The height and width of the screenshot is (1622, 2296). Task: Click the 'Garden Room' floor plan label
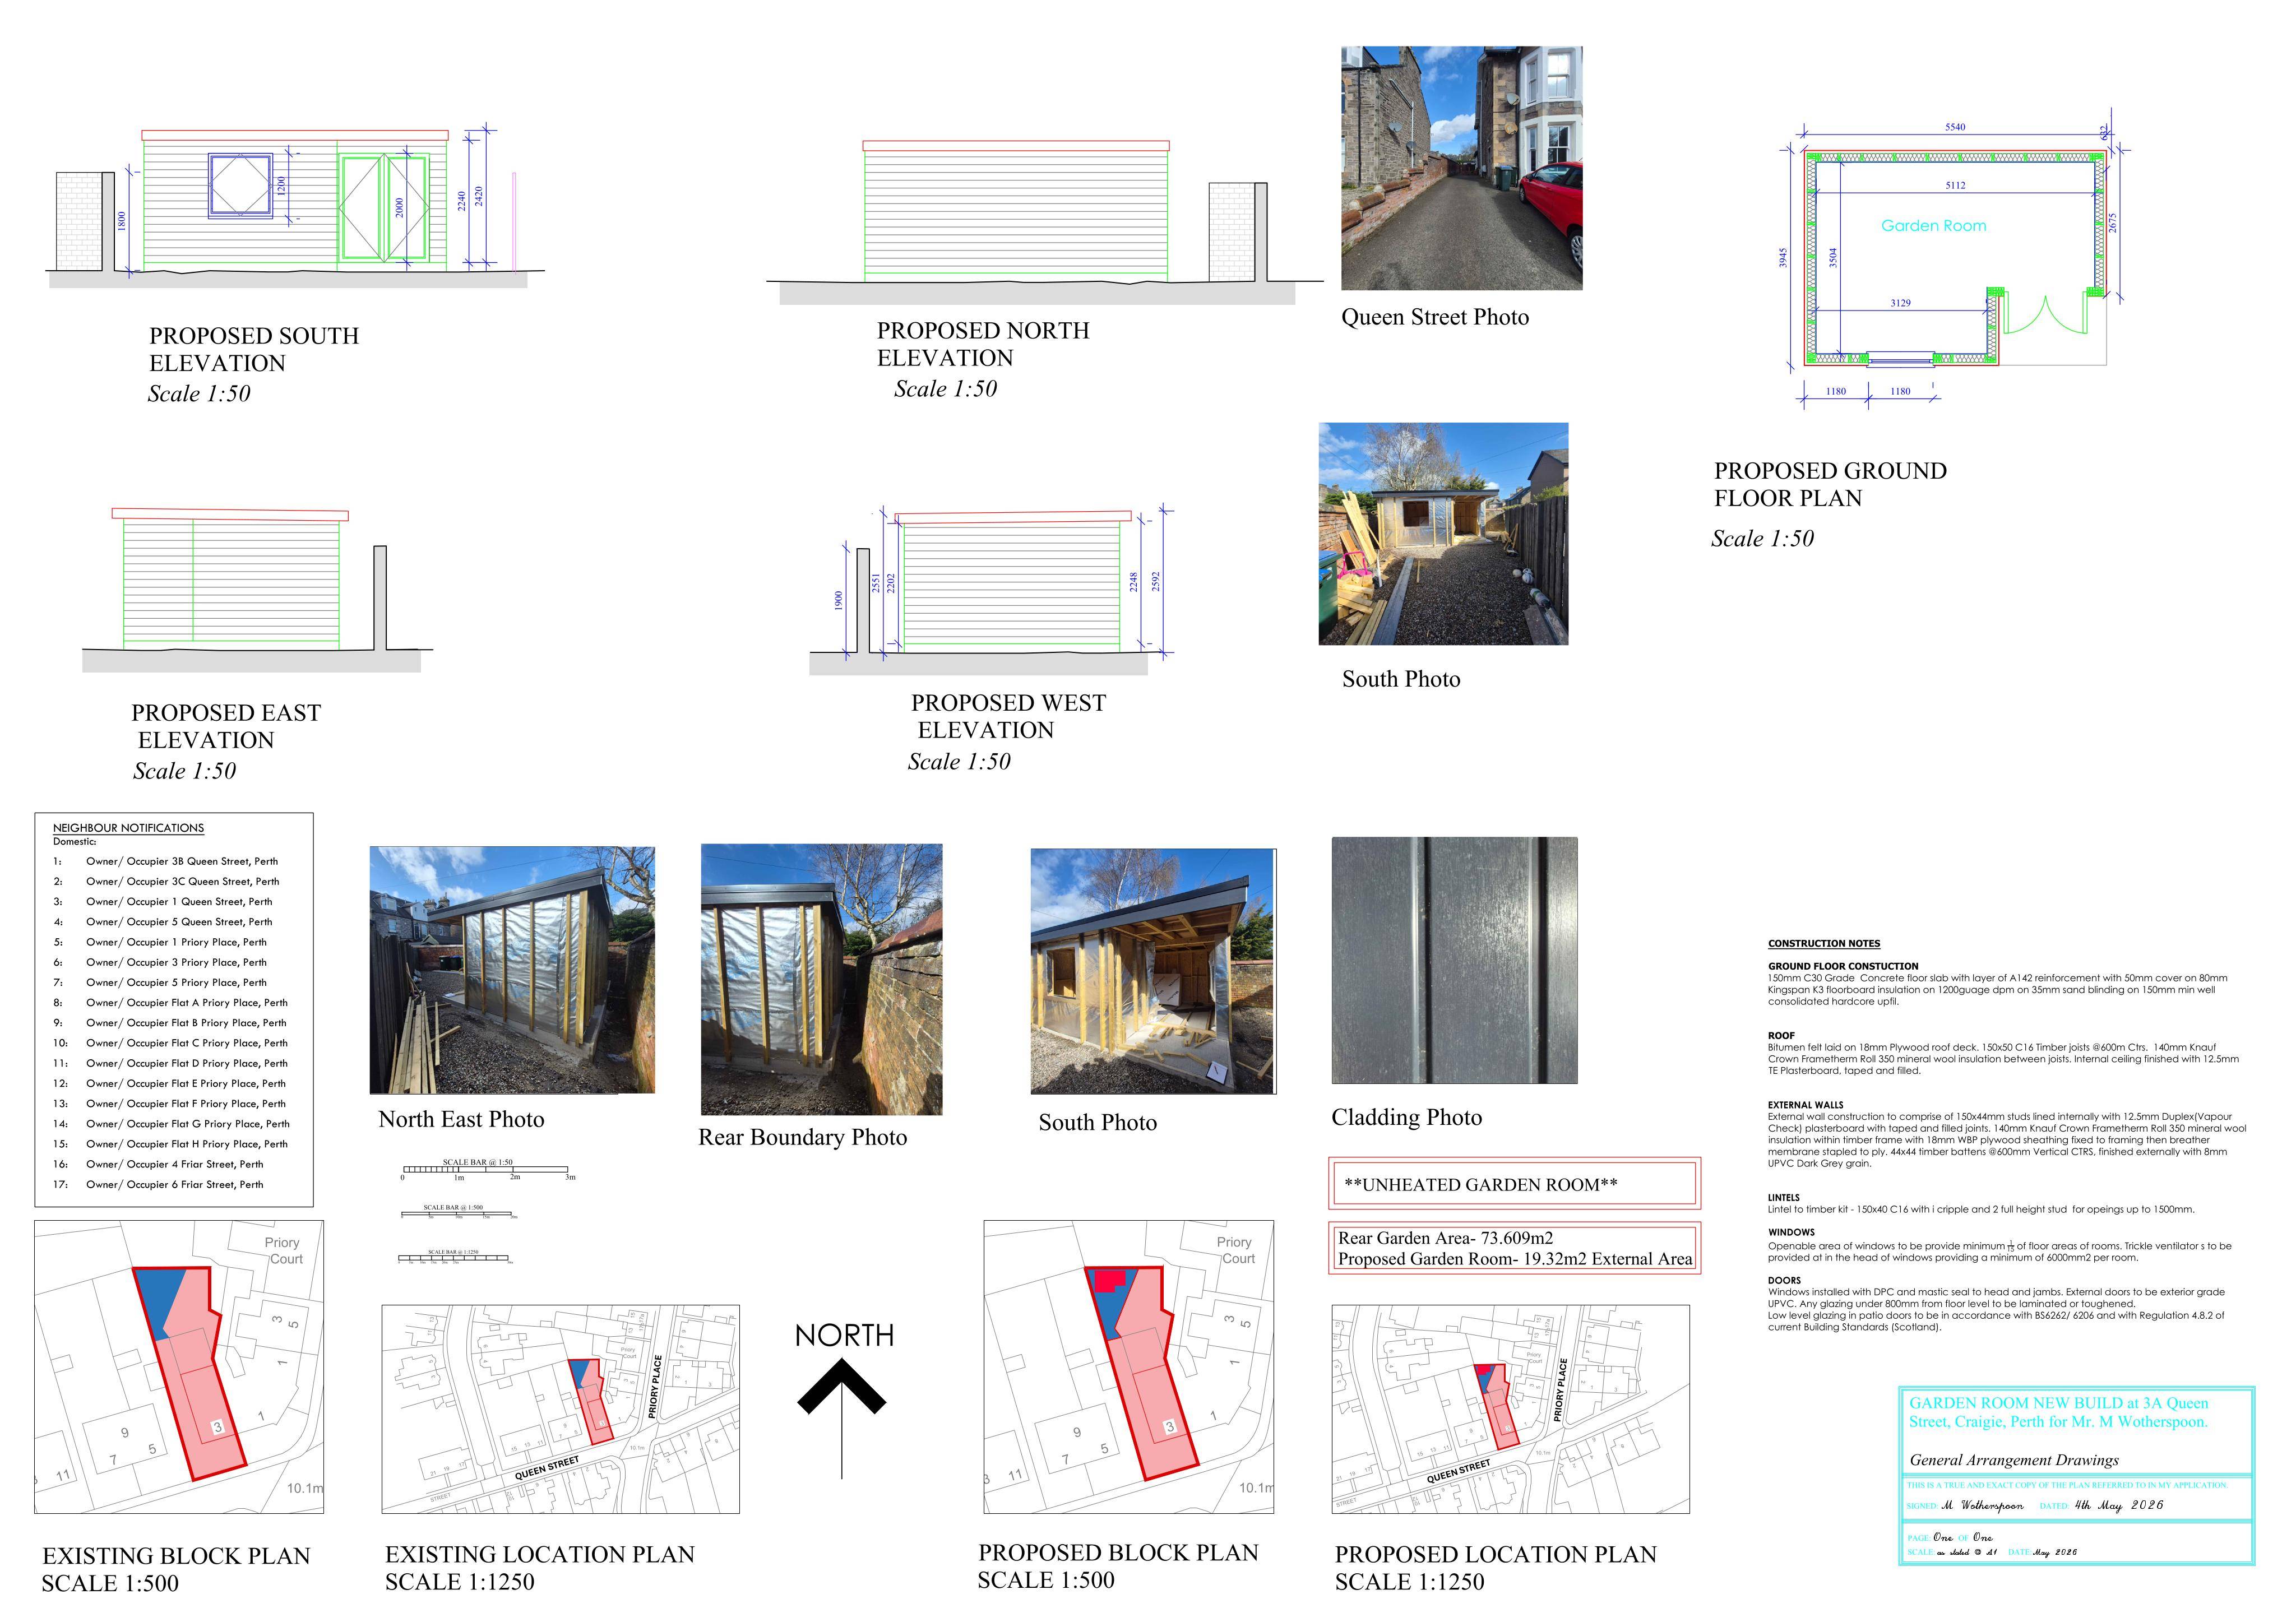[1933, 226]
